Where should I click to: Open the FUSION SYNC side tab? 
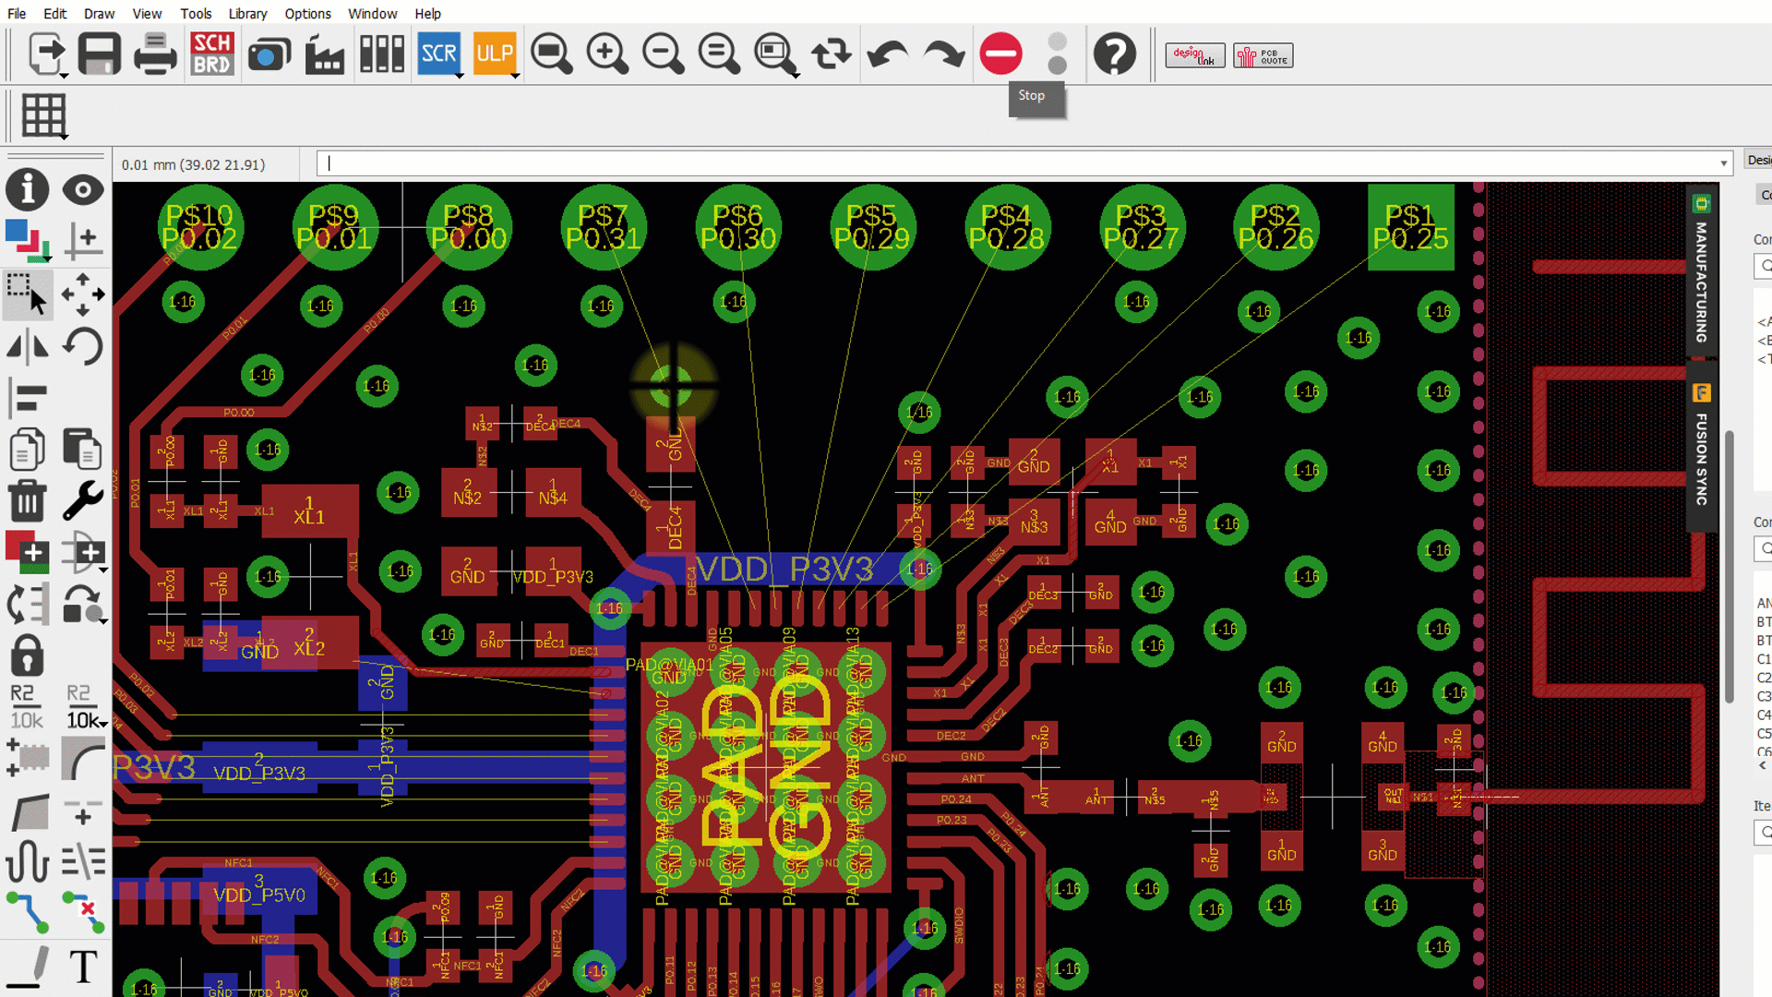pos(1701,445)
